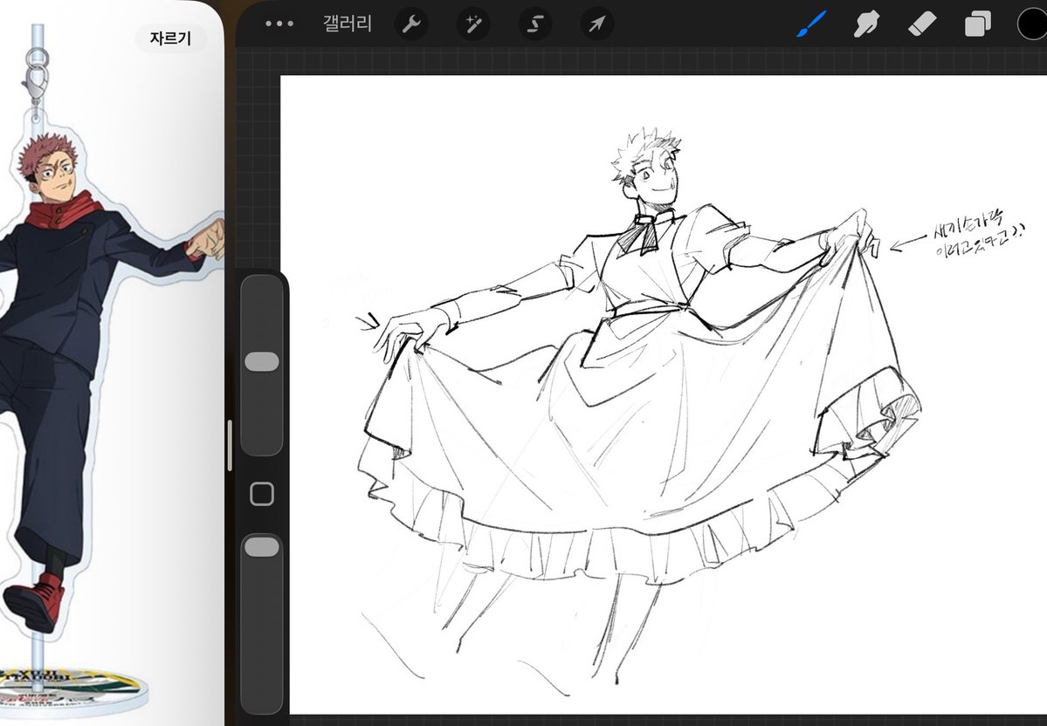Return to the 갤러리 gallery
The width and height of the screenshot is (1047, 726).
pos(348,24)
